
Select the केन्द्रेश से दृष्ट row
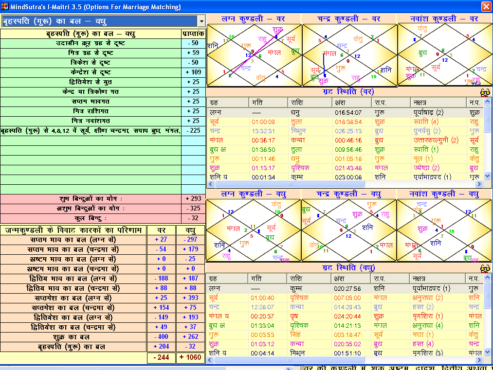(x=103, y=72)
